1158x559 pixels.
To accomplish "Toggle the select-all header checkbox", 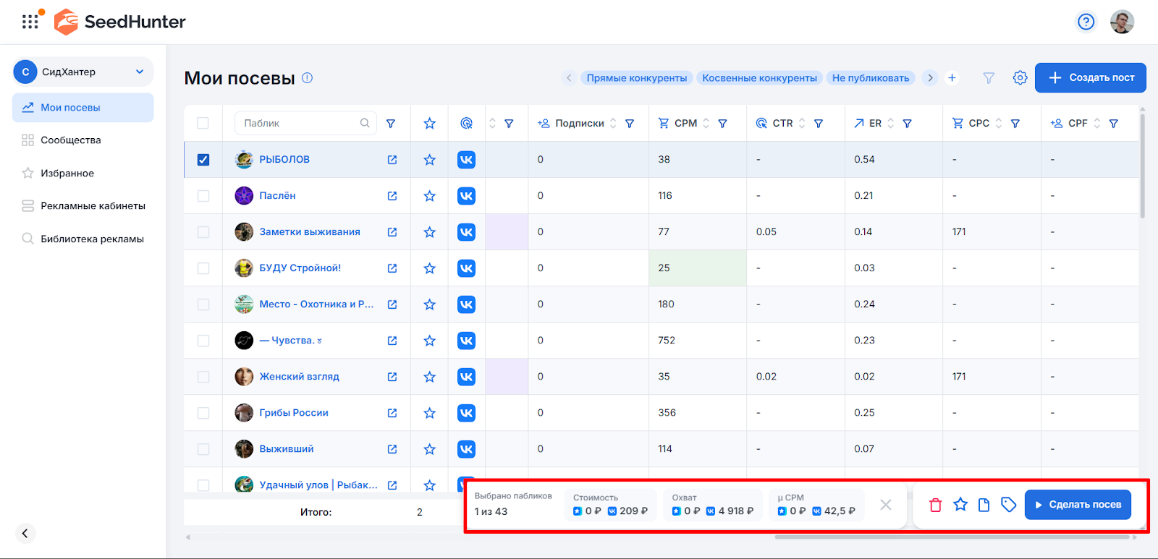I will (203, 124).
